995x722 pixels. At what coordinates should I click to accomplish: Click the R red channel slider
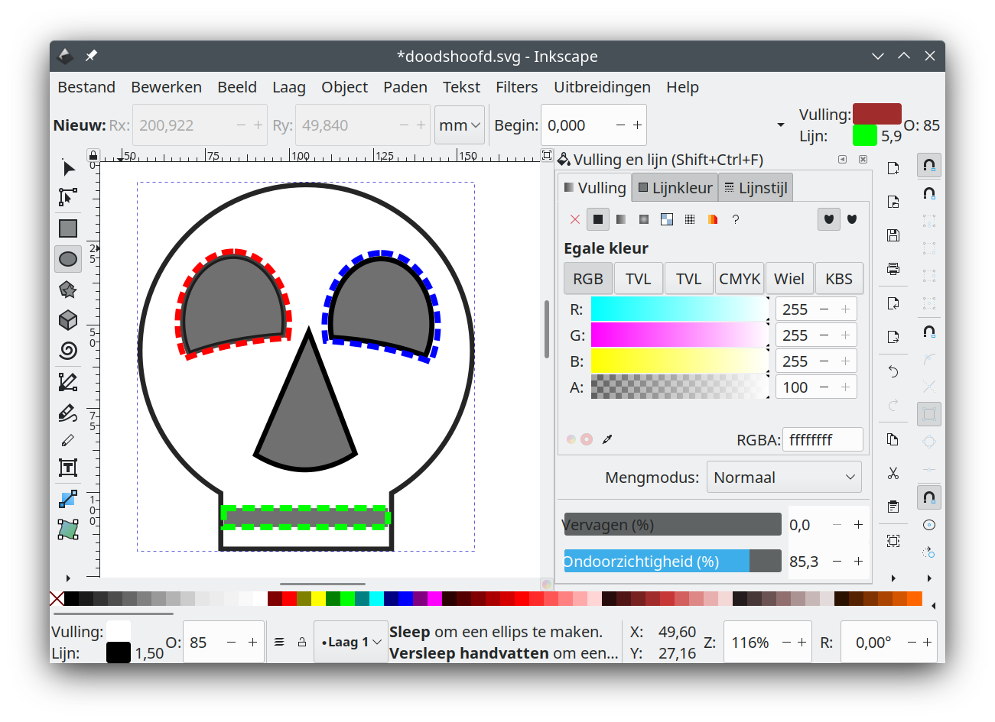point(679,309)
